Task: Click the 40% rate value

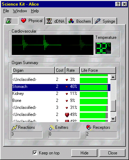Action: (x=73, y=86)
